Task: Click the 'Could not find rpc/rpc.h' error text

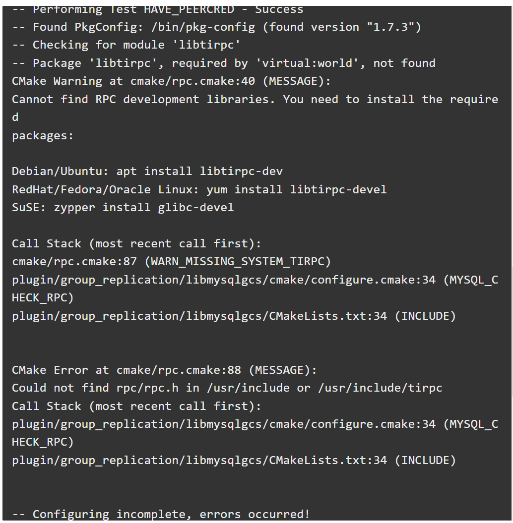Action: 227,388
